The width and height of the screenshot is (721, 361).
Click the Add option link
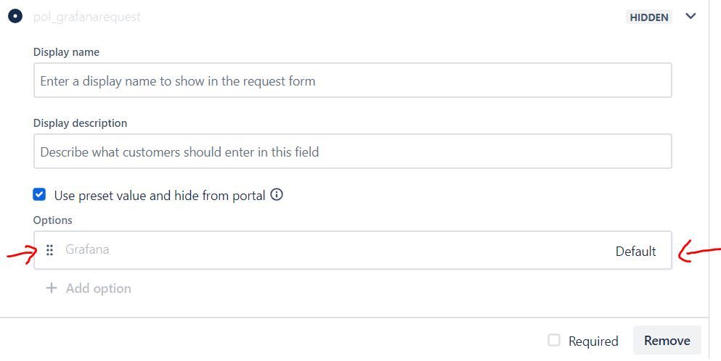tap(99, 289)
